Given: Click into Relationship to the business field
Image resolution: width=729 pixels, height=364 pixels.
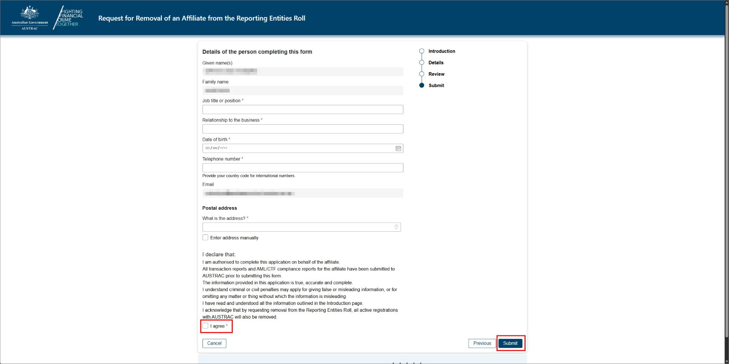Looking at the screenshot, I should coord(303,129).
